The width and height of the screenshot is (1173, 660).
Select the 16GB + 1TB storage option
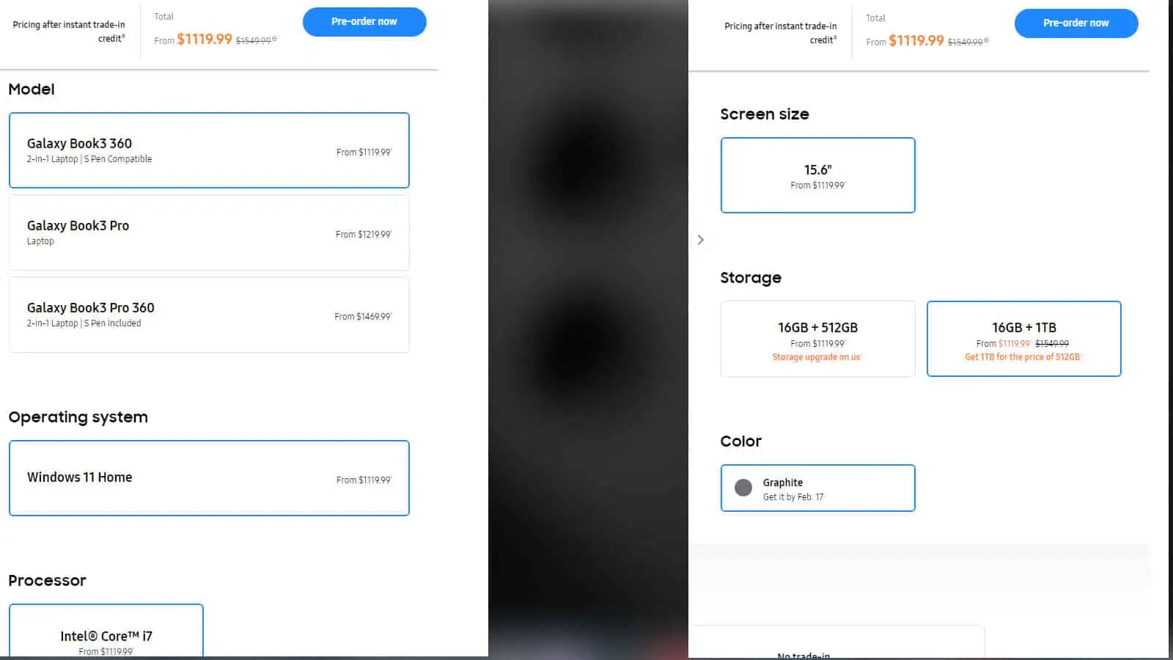coord(1024,339)
